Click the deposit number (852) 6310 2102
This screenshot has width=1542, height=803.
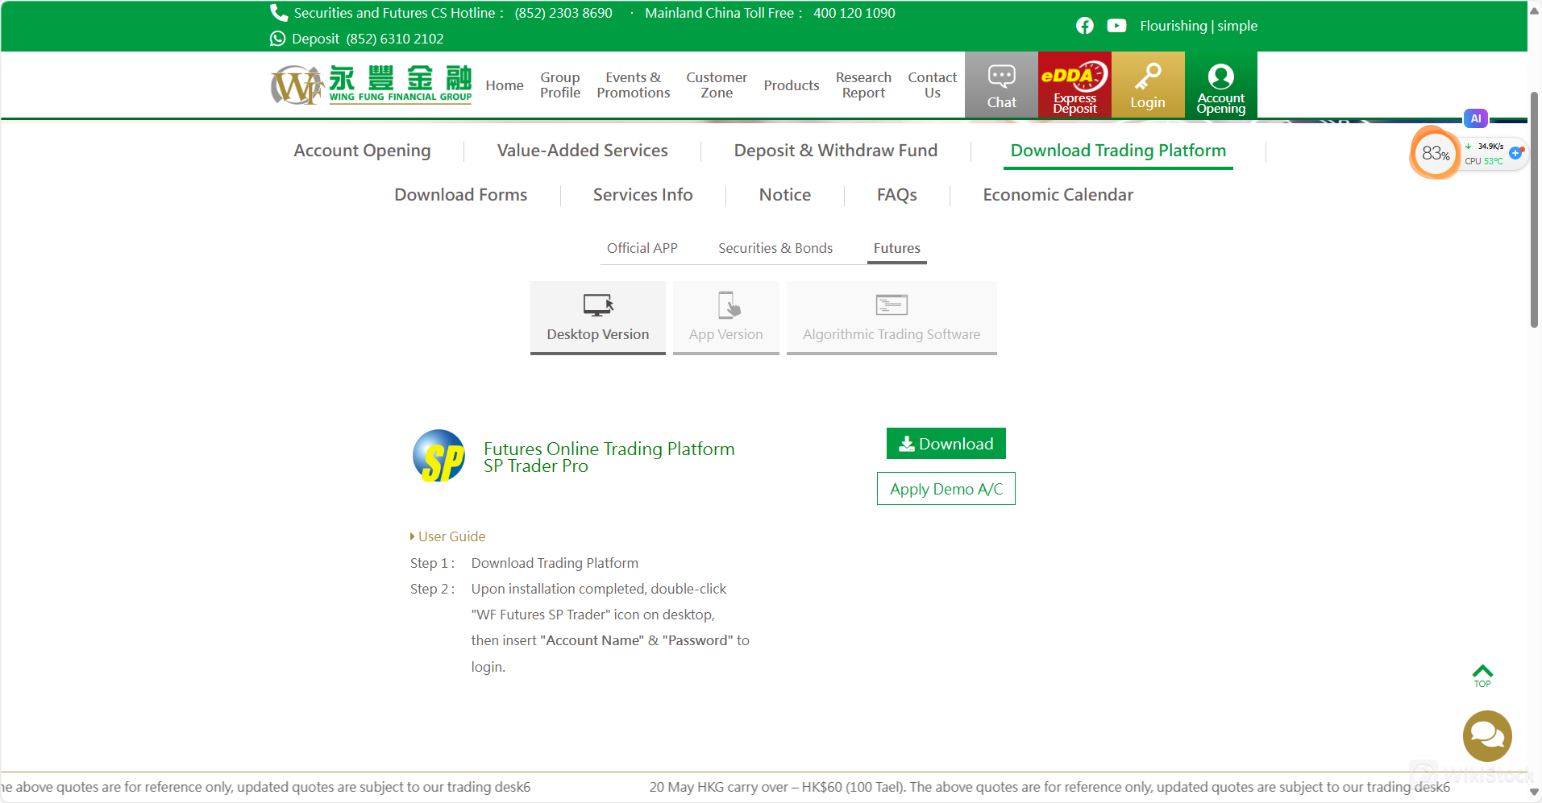[x=395, y=39]
